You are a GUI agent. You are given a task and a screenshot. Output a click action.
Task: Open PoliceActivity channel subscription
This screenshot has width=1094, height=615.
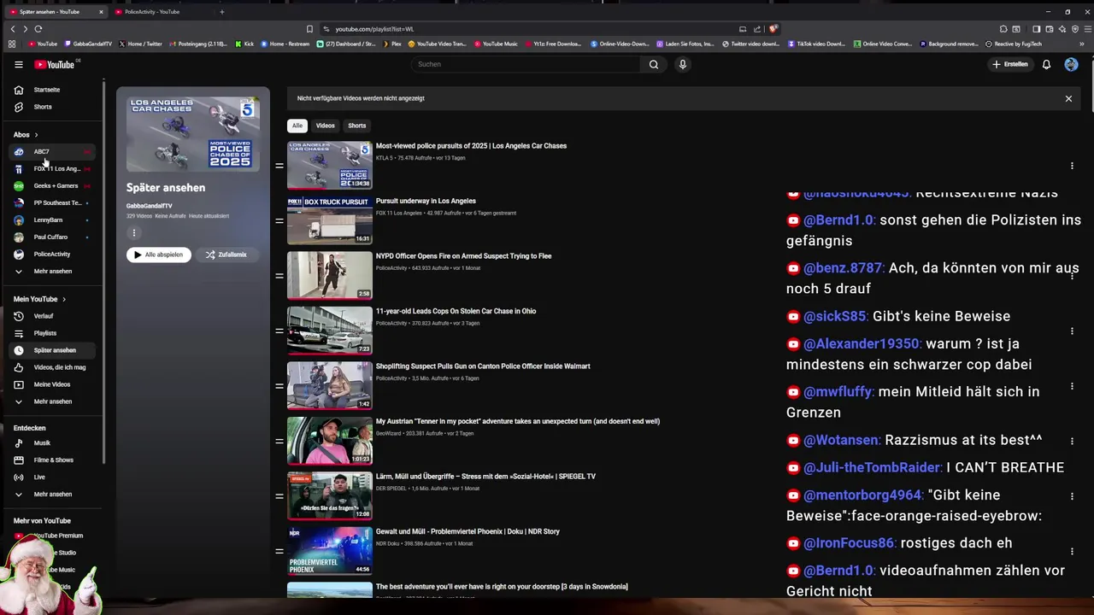[51, 254]
